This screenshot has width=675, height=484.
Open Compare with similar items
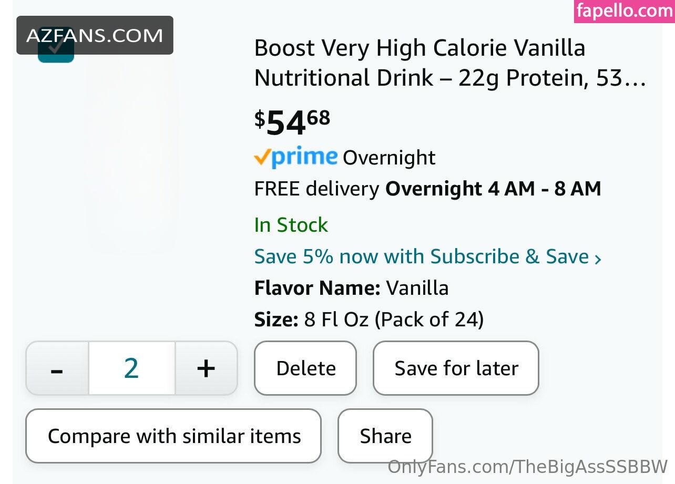coord(173,436)
